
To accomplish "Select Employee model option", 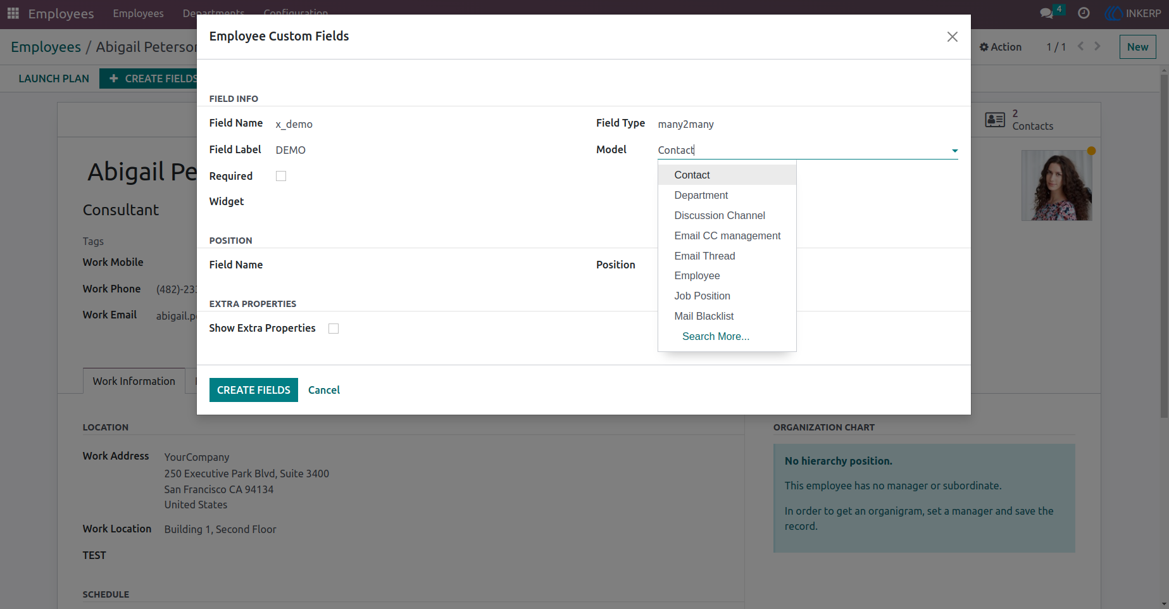I will [727, 275].
